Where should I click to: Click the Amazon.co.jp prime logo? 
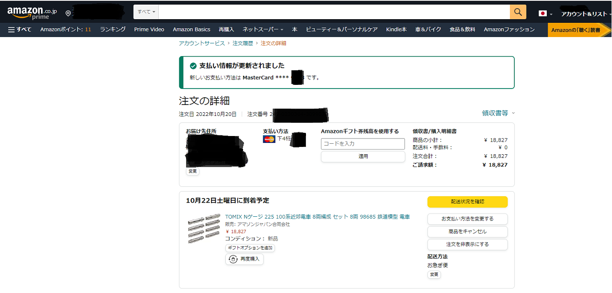click(32, 12)
